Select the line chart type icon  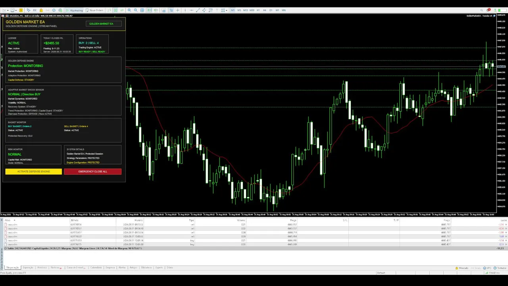[122, 10]
